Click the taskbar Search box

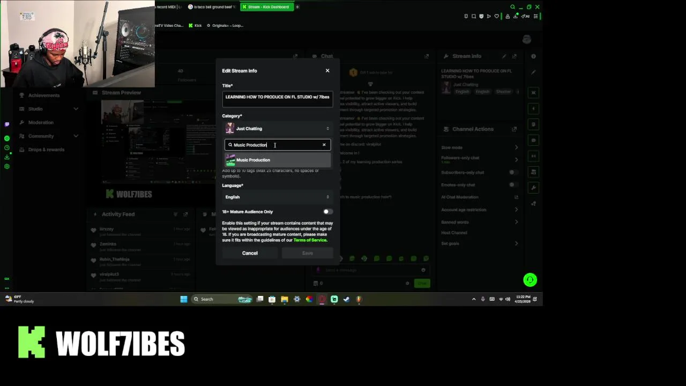tap(222, 299)
